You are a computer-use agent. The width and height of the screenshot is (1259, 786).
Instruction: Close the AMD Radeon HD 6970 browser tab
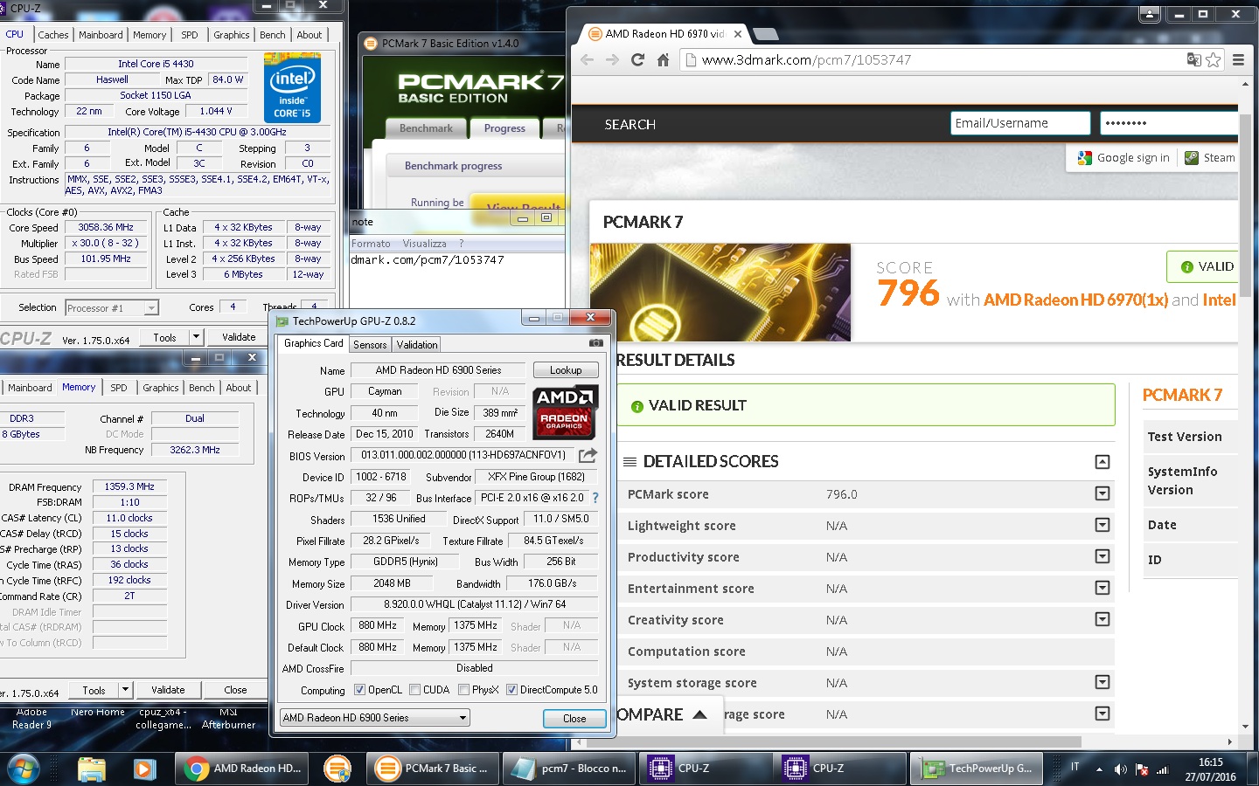click(x=738, y=34)
